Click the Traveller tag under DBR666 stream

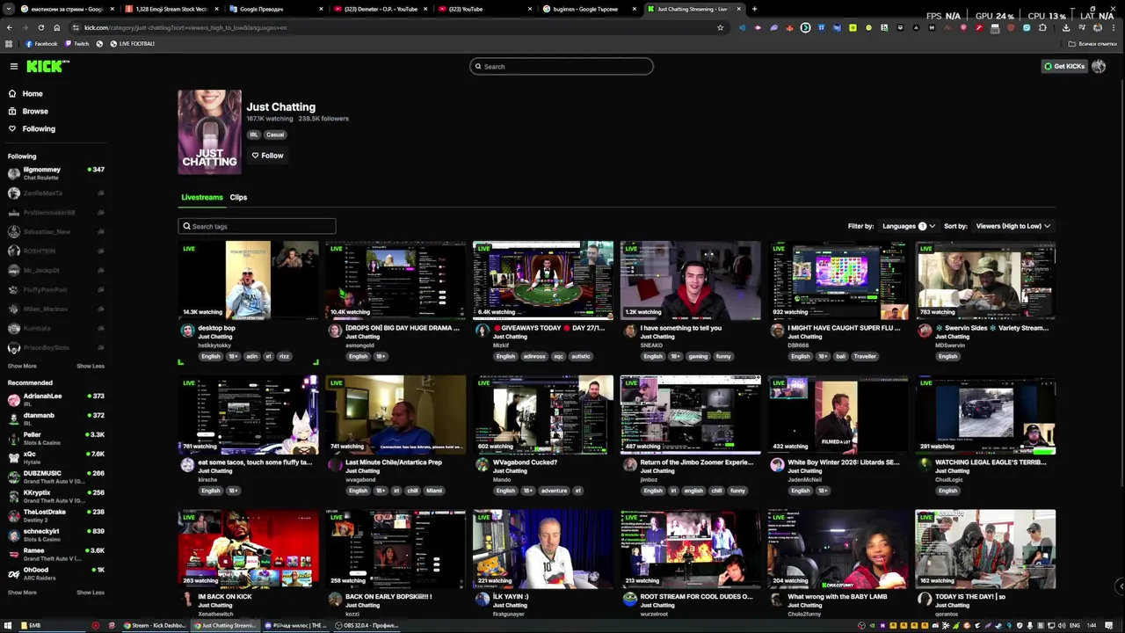pos(865,356)
